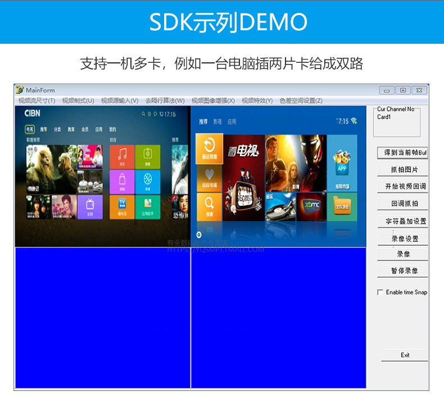This screenshot has height=405, width=444.
Task: Click the orange search magnifier tile
Action: click(209, 206)
